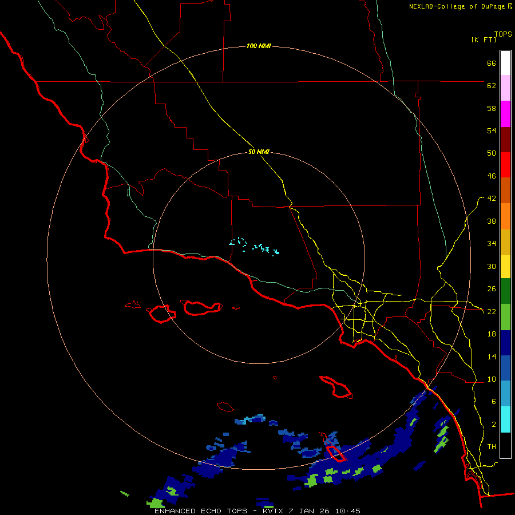
Task: Pick the yellow legend swatch beside 30
Action: pyautogui.click(x=505, y=267)
